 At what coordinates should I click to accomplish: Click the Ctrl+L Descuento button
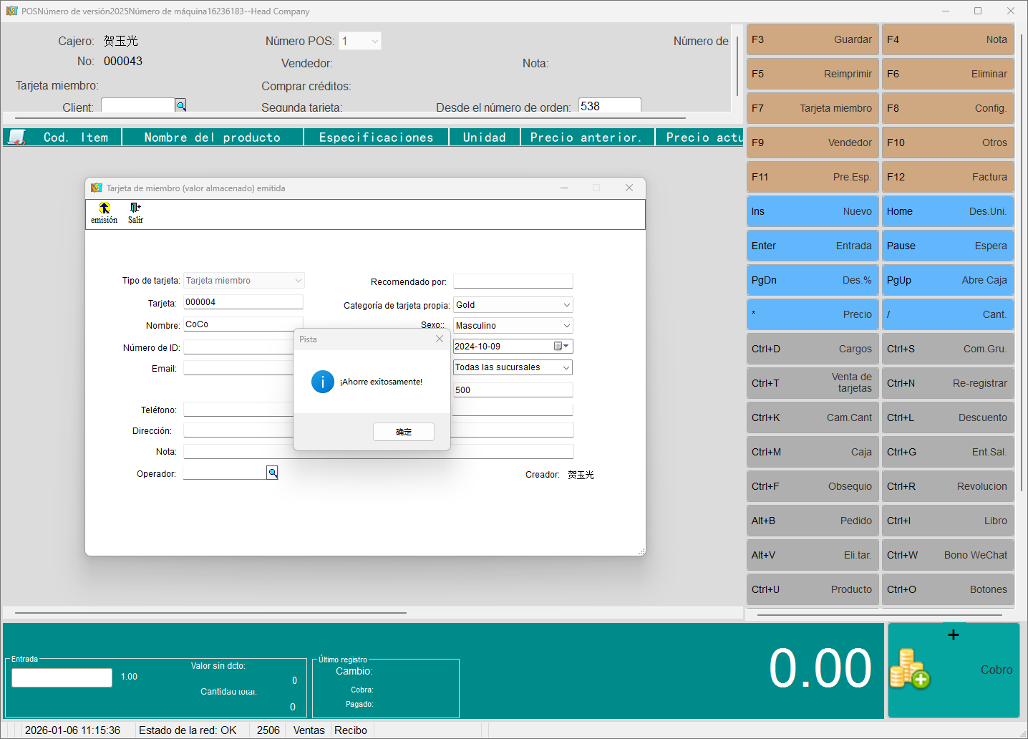pos(947,417)
